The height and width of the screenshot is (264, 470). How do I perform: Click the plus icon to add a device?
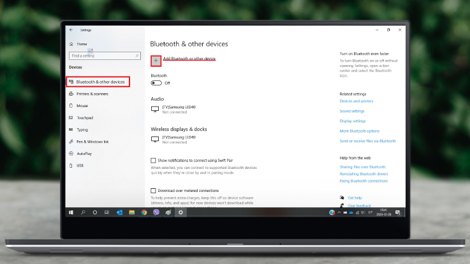156,61
